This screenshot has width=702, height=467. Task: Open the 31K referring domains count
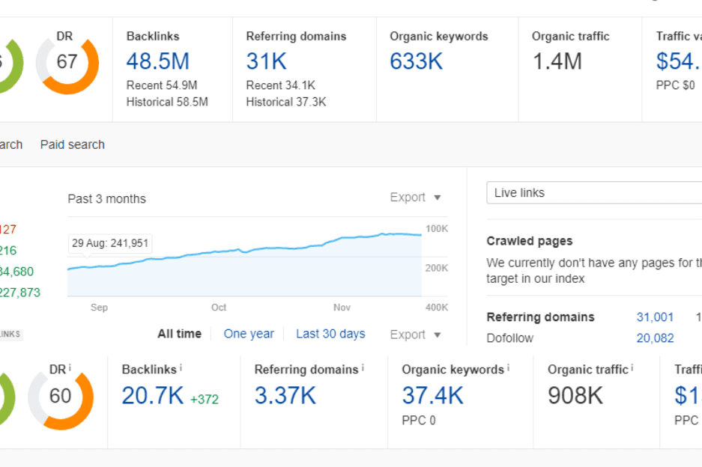tap(267, 61)
